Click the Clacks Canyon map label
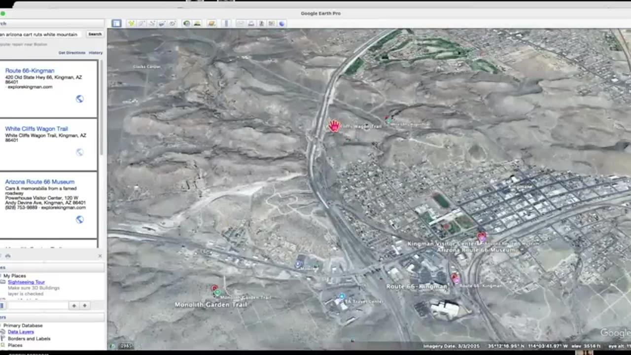 [x=147, y=67]
